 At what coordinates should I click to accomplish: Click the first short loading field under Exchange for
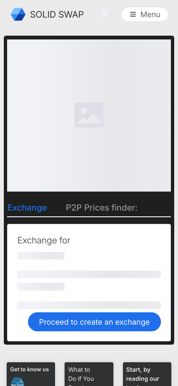click(41, 256)
